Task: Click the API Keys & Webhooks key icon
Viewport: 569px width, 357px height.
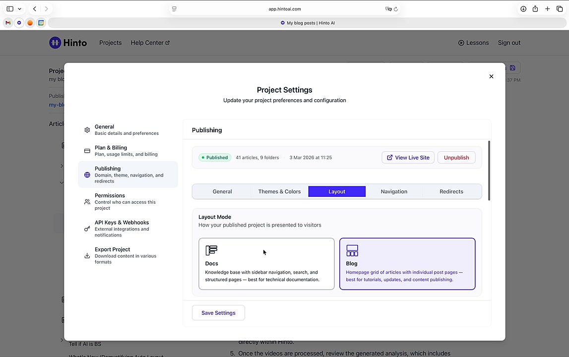Action: click(x=87, y=229)
